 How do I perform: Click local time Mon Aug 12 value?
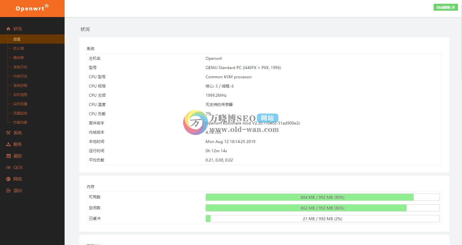click(x=231, y=142)
